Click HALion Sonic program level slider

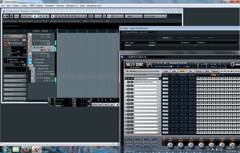pos(163,66)
